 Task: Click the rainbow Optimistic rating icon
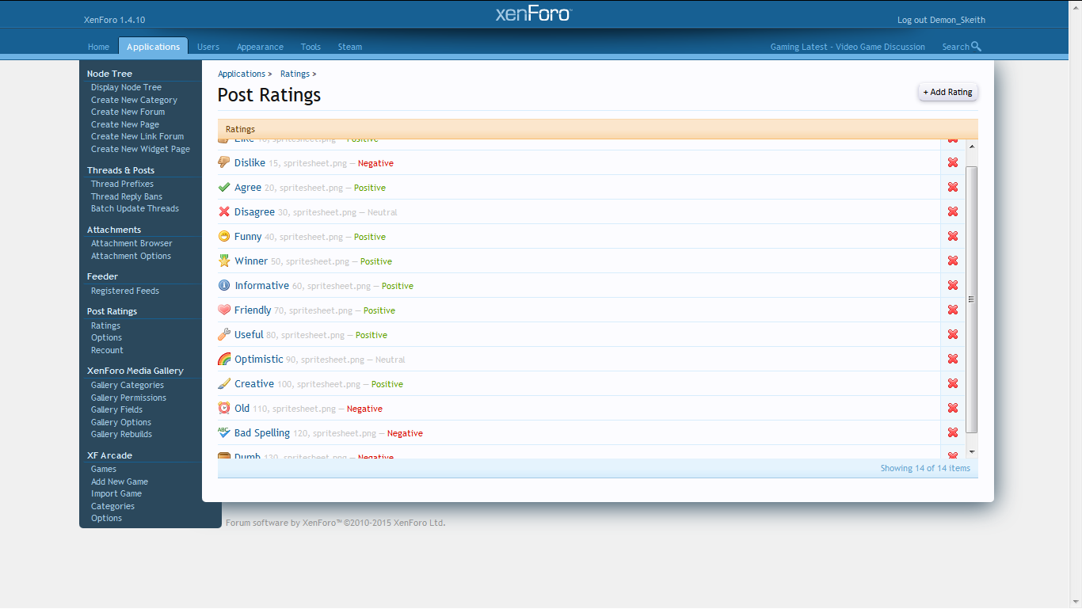click(224, 359)
